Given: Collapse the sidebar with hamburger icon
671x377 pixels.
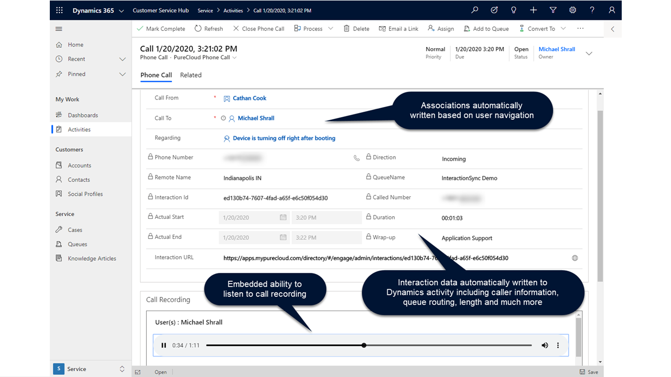Looking at the screenshot, I should 59,29.
